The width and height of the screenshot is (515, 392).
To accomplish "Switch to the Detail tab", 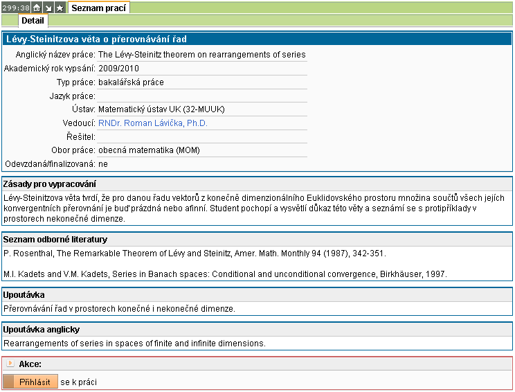I will click(x=33, y=21).
